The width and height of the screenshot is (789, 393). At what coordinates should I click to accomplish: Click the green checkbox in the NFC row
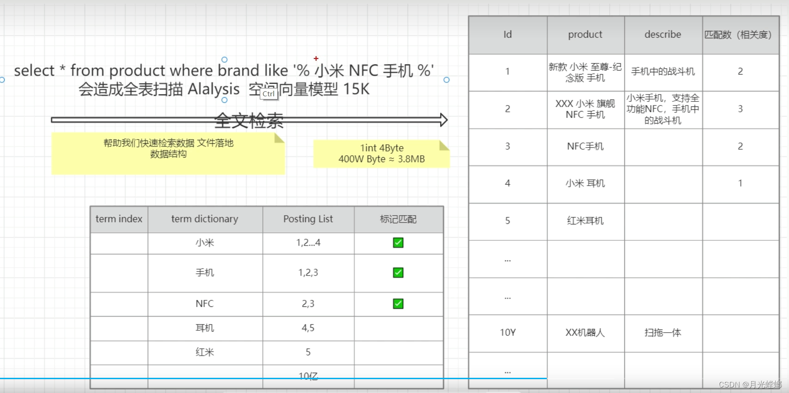(x=398, y=304)
